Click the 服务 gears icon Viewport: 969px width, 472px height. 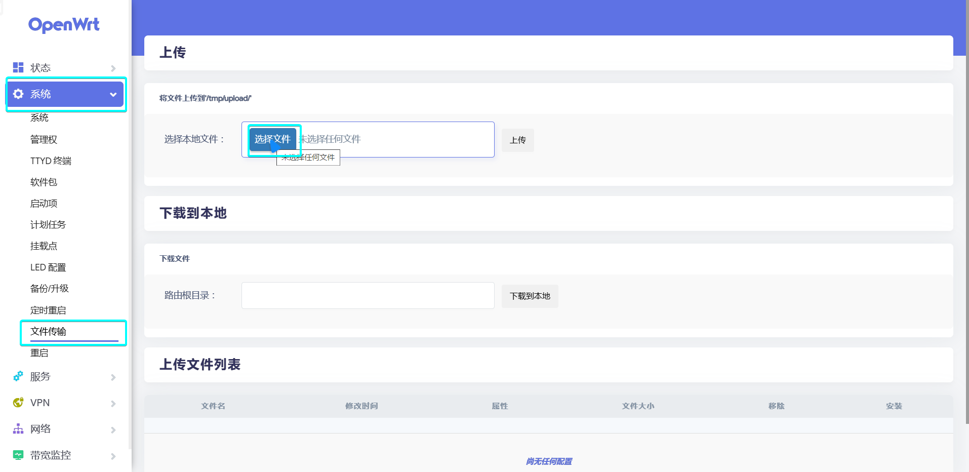[x=18, y=376]
